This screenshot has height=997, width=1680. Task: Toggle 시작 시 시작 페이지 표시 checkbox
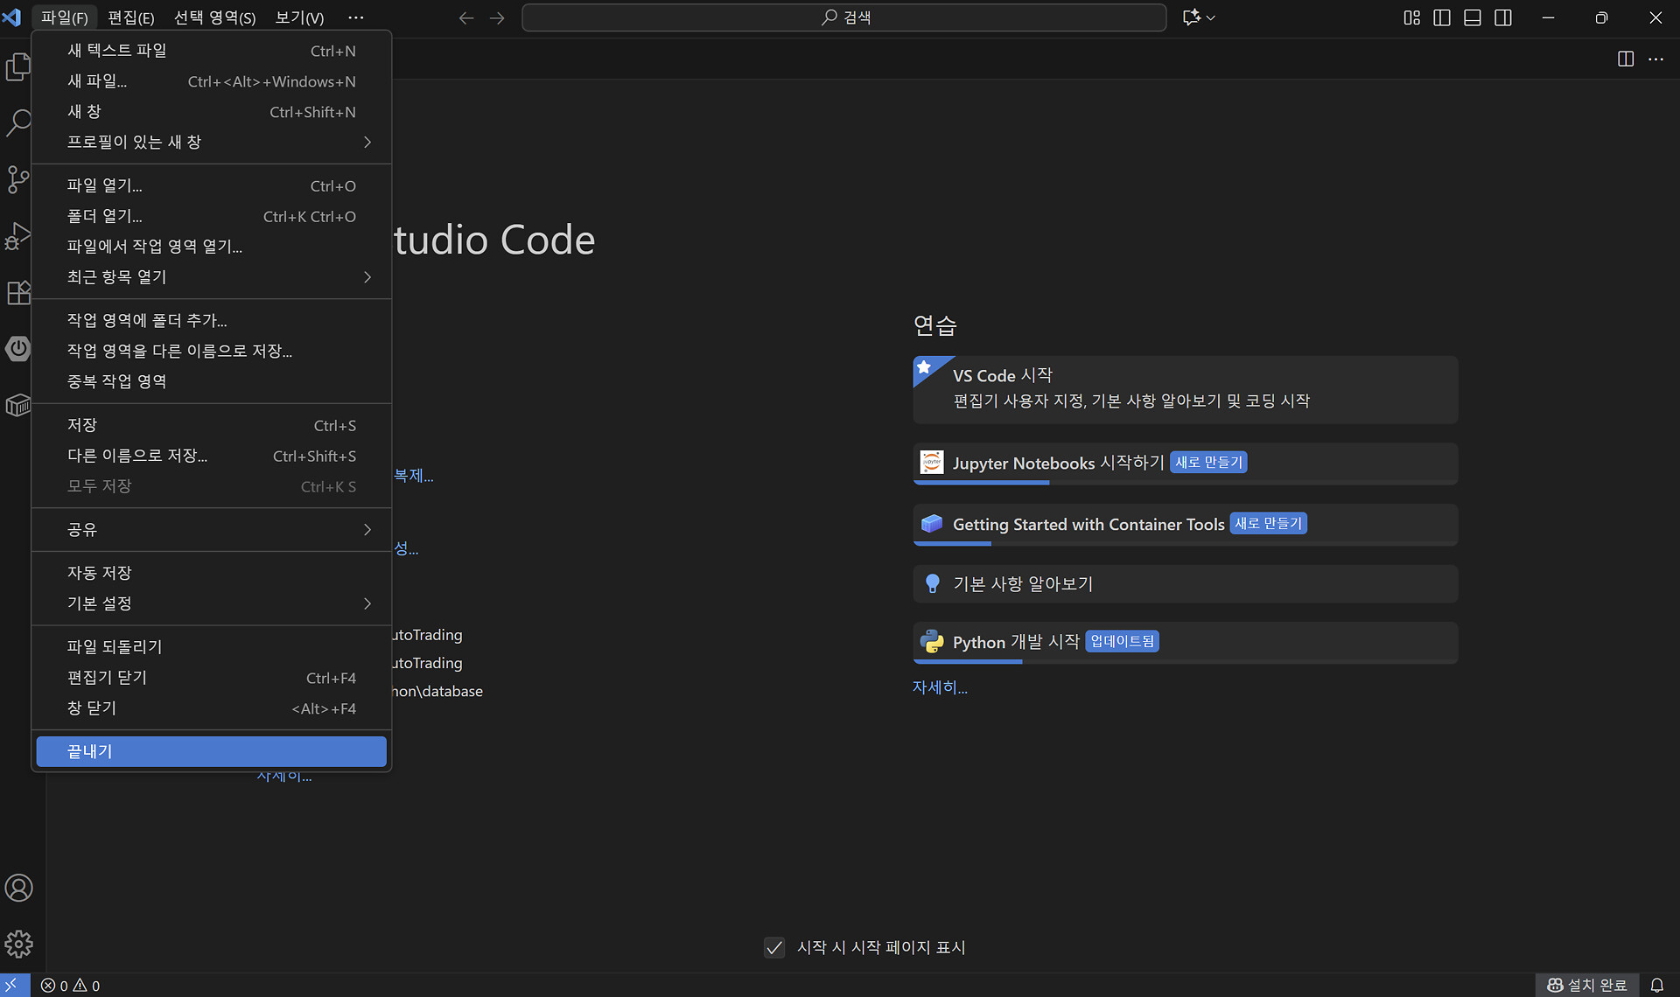tap(774, 947)
